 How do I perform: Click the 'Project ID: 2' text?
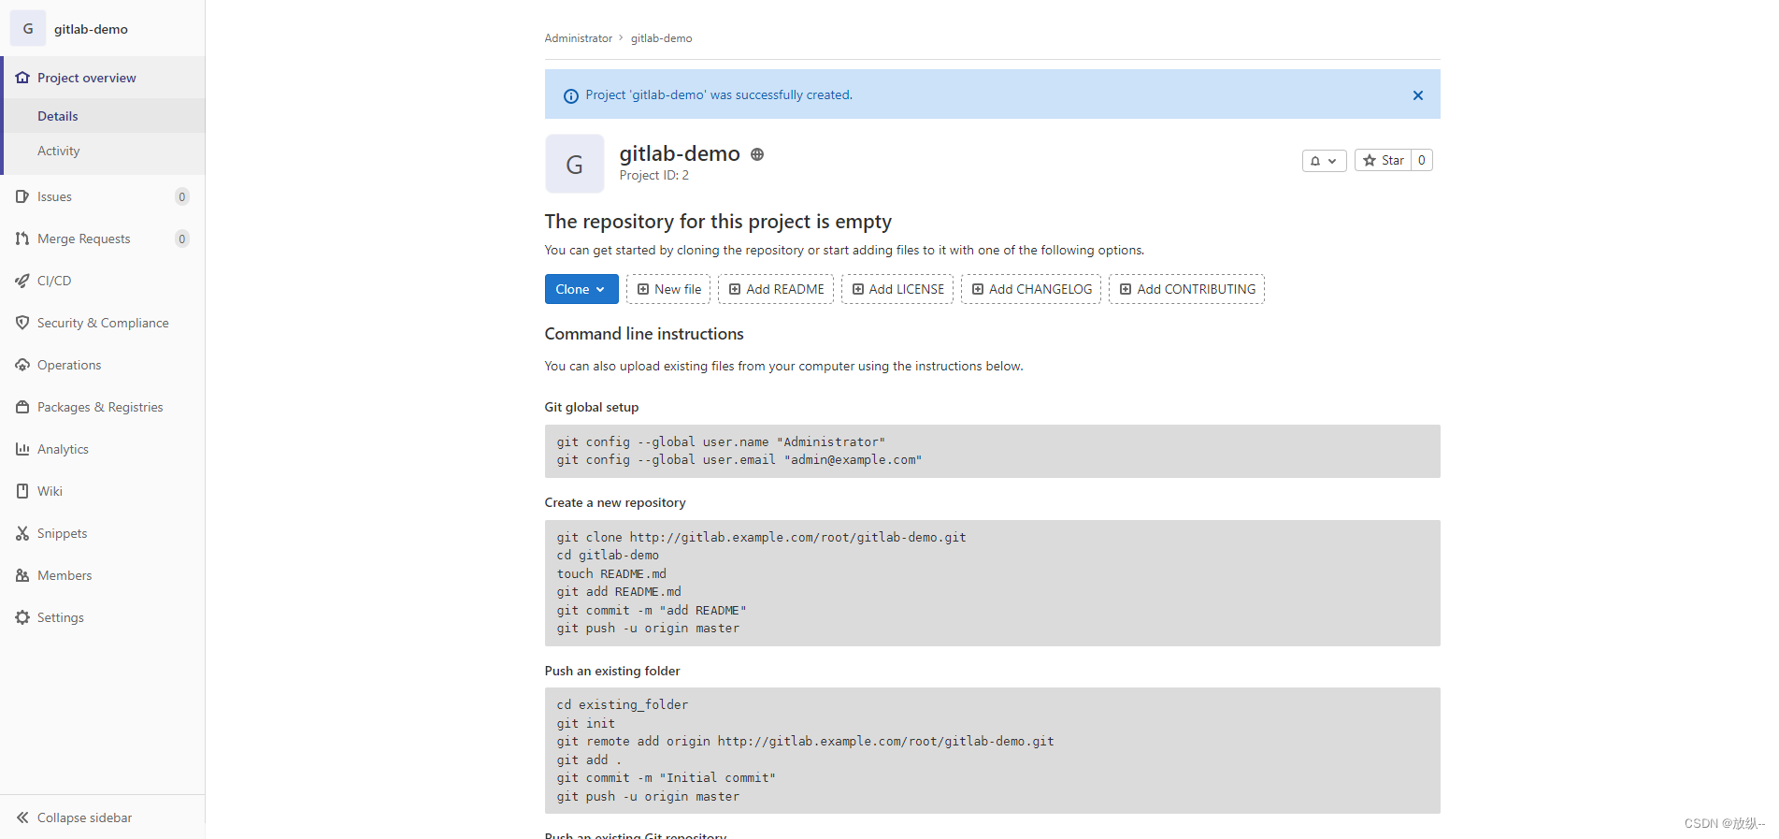click(x=653, y=175)
